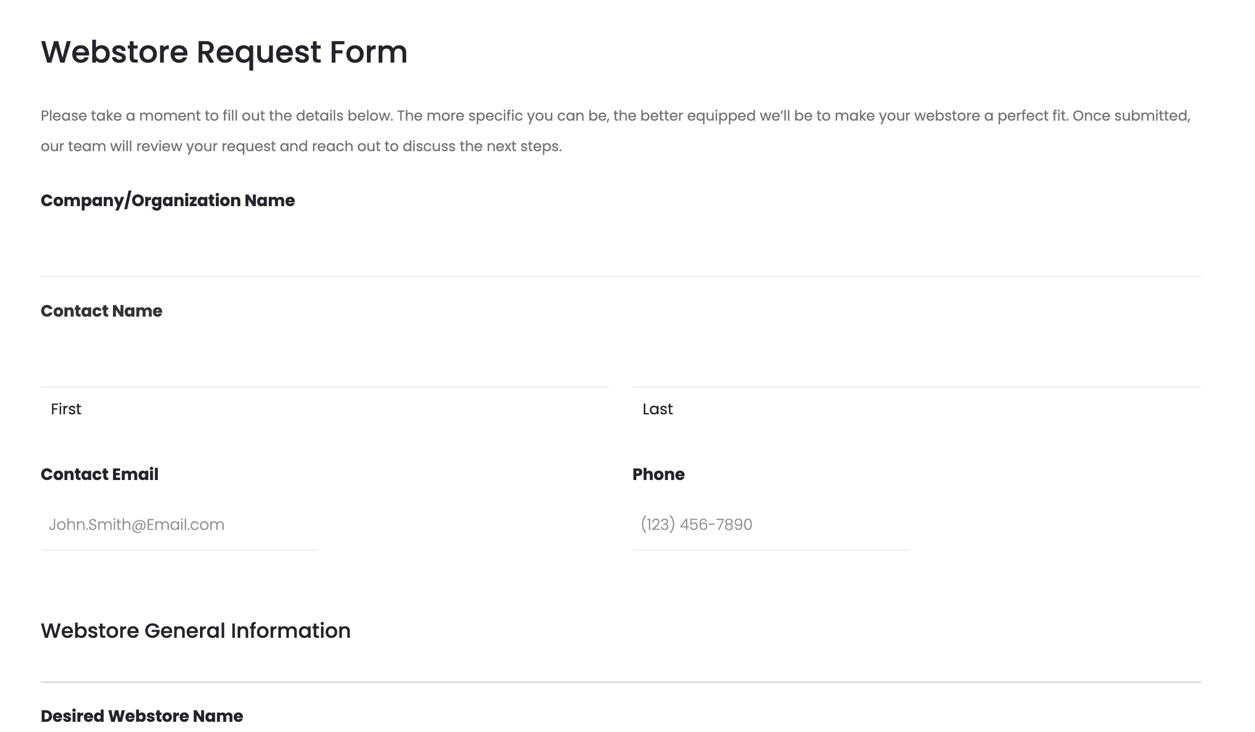Focus the Last name input field
1255x732 pixels.
click(916, 362)
